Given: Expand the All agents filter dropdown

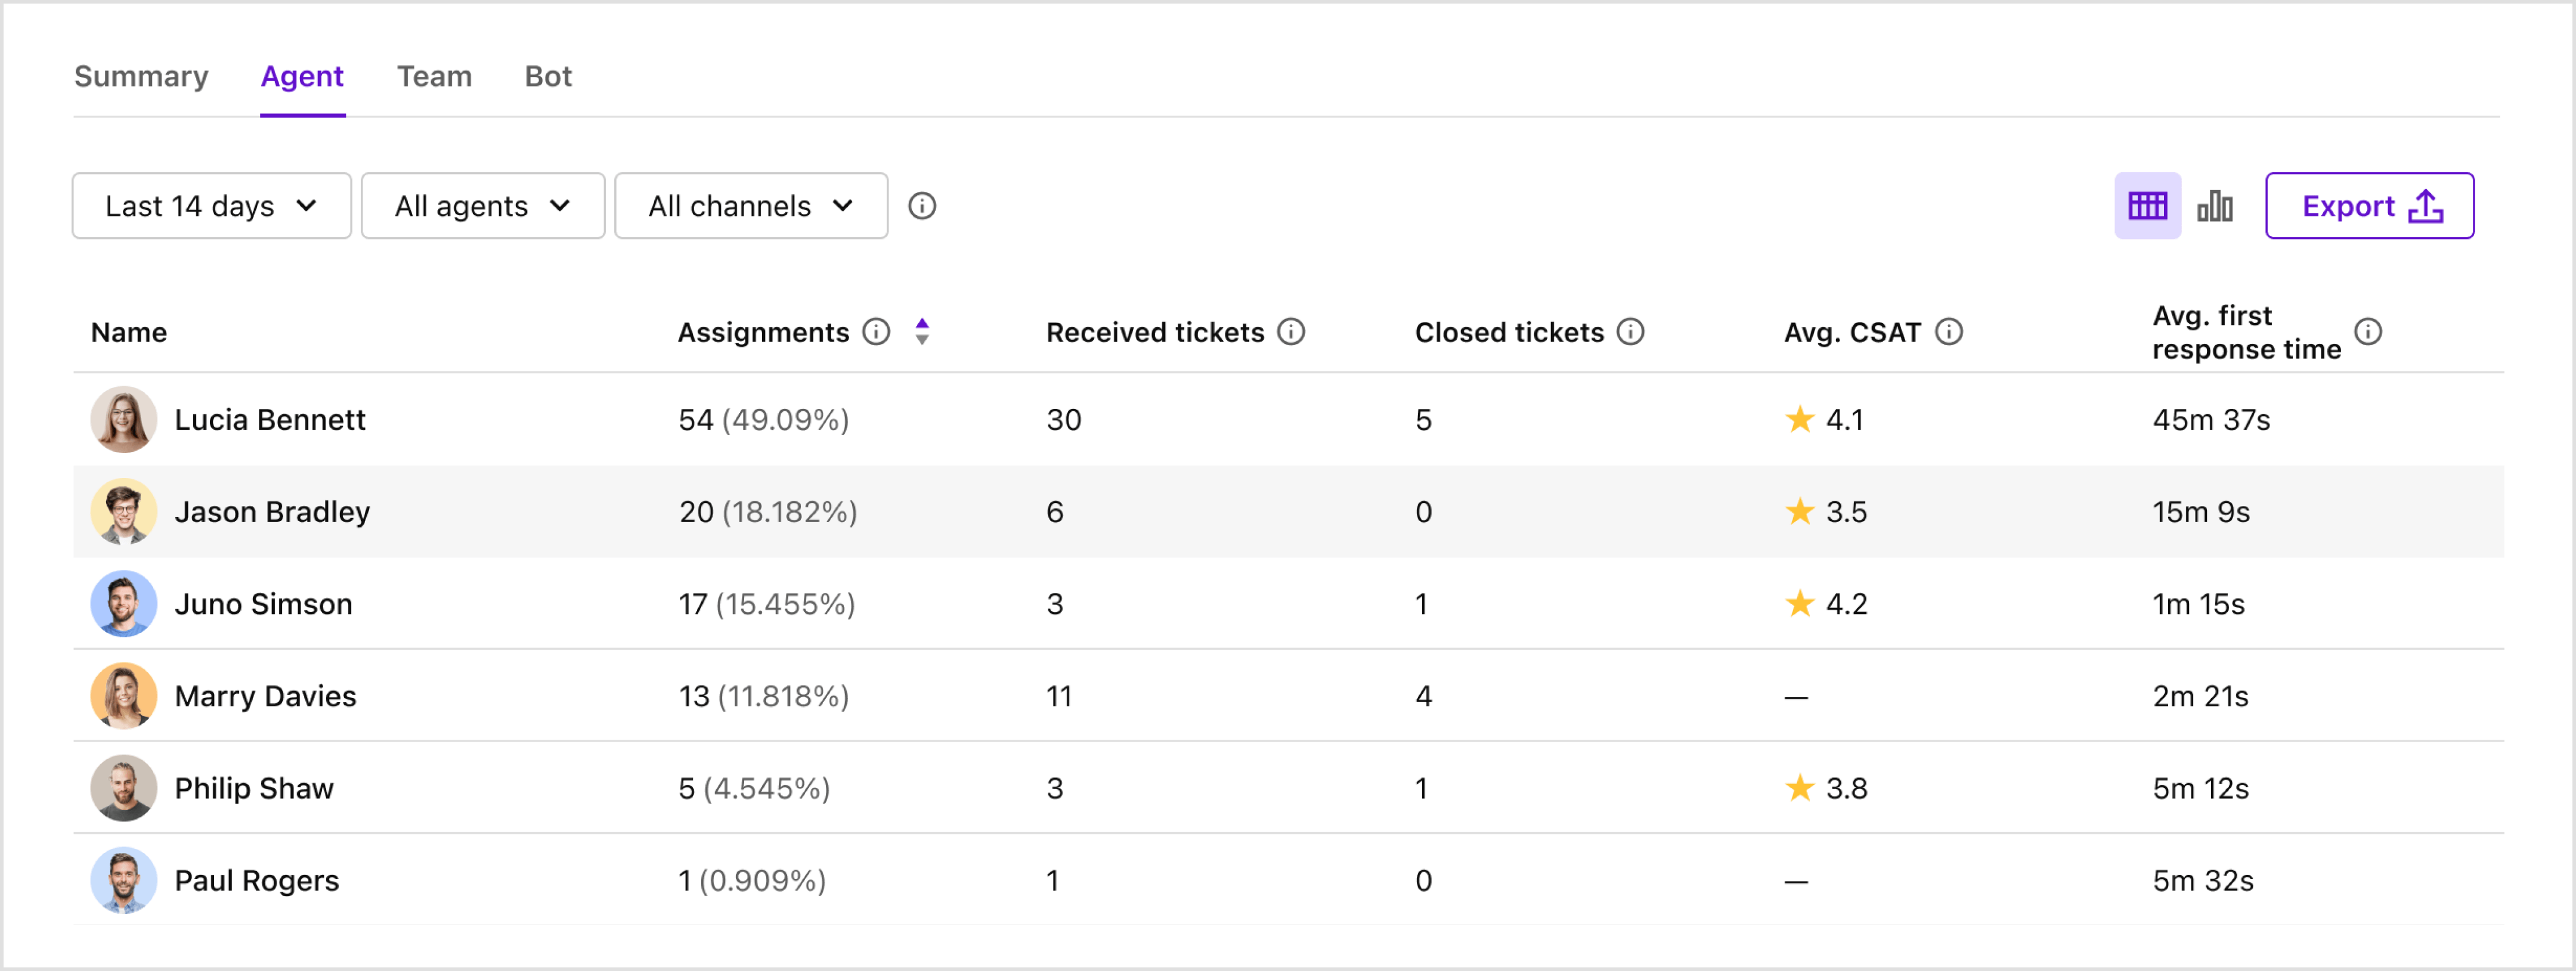Looking at the screenshot, I should pos(482,206).
